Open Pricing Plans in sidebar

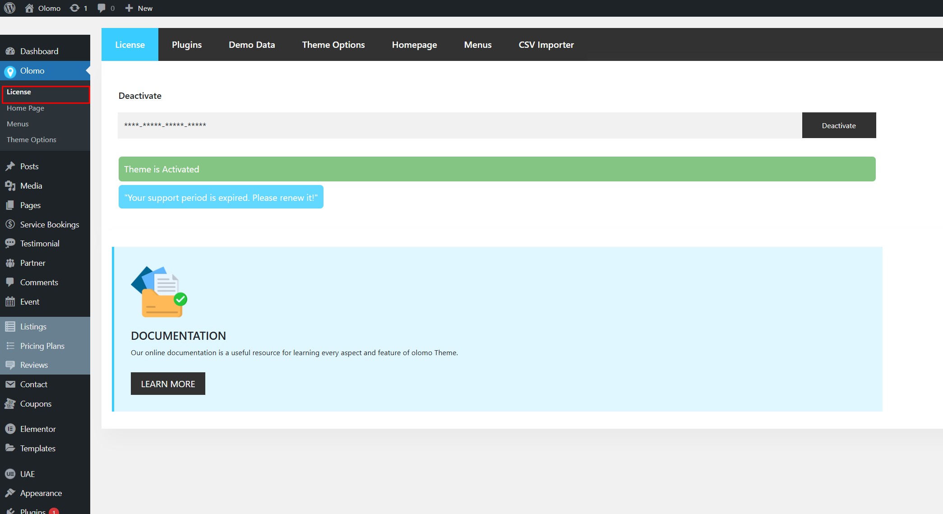[x=42, y=346]
